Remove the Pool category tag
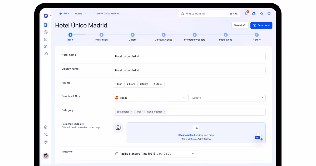This screenshot has height=166, width=316. 143,112
